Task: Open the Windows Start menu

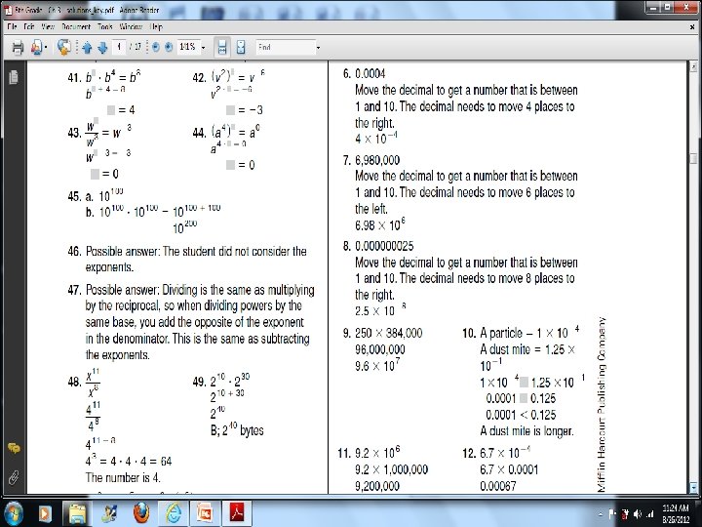Action: (14, 513)
